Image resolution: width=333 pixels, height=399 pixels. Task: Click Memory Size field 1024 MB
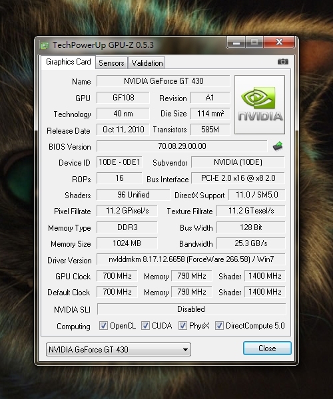(127, 243)
